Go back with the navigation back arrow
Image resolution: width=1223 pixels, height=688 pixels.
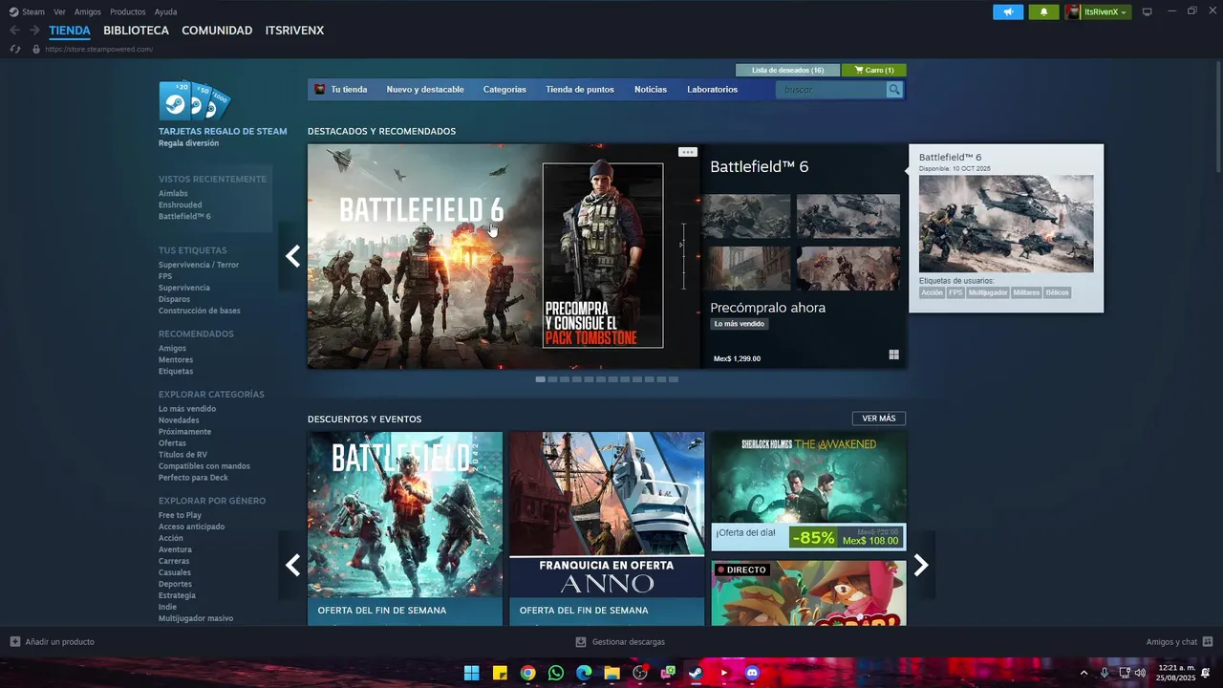[14, 31]
